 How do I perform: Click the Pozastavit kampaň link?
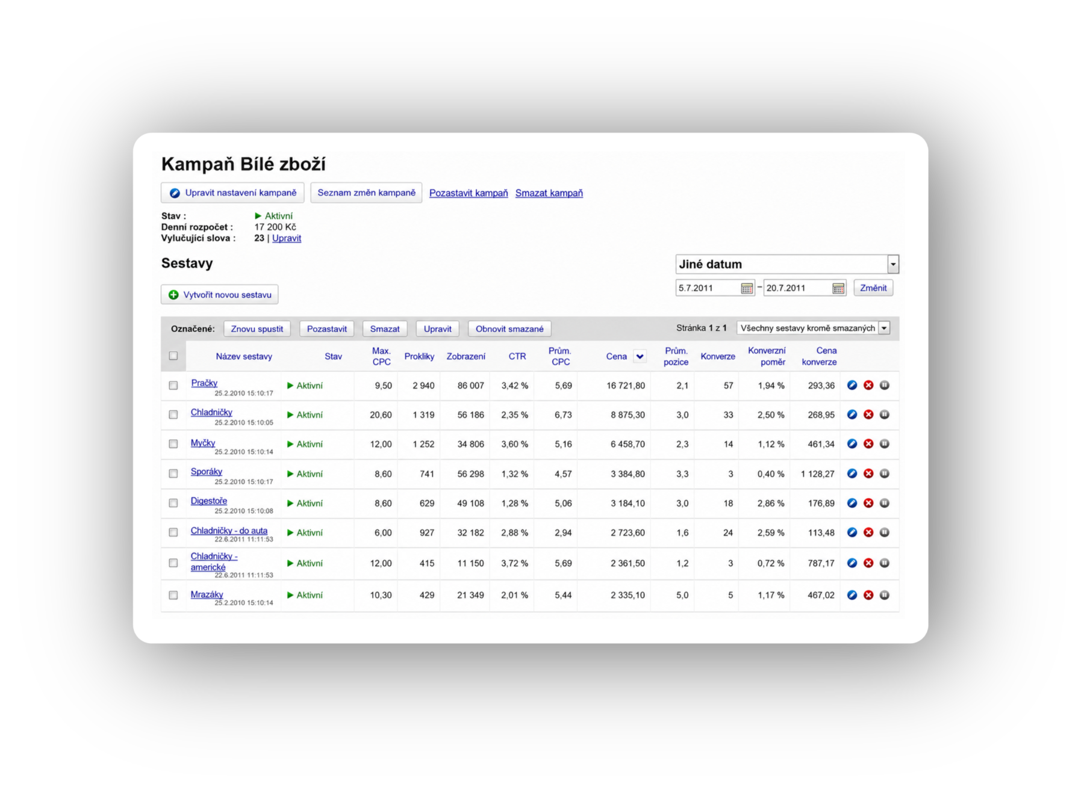point(469,193)
